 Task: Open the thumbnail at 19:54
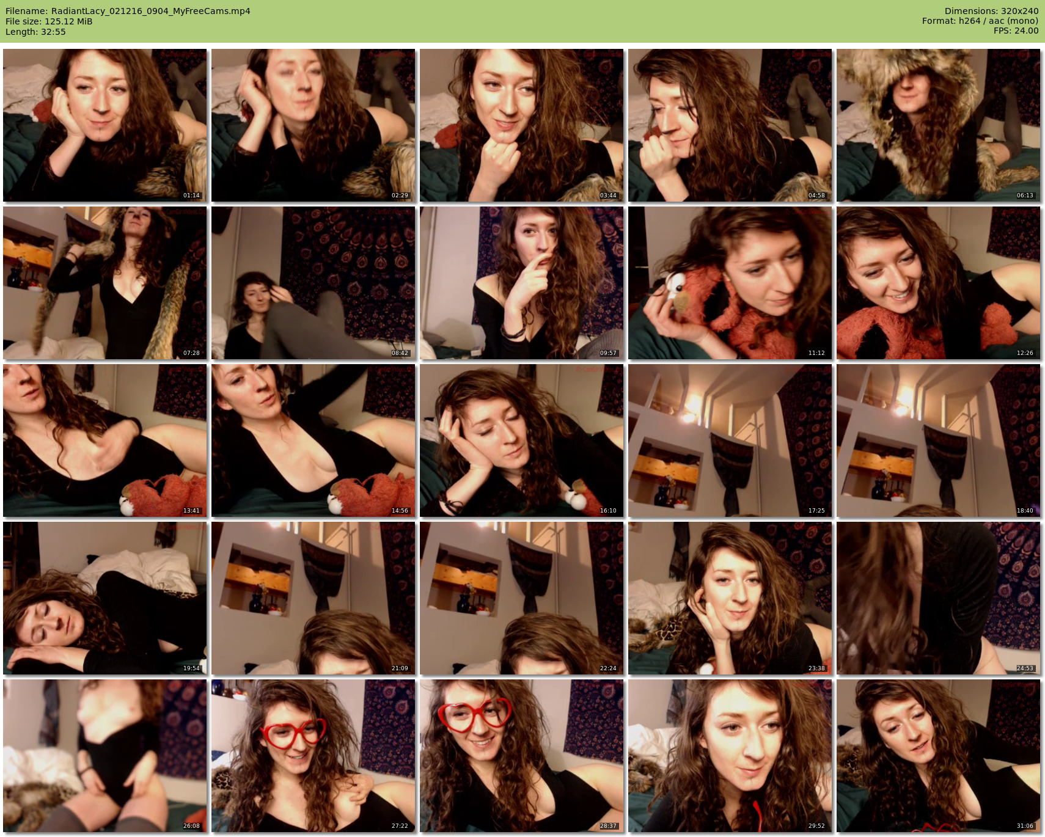[105, 598]
